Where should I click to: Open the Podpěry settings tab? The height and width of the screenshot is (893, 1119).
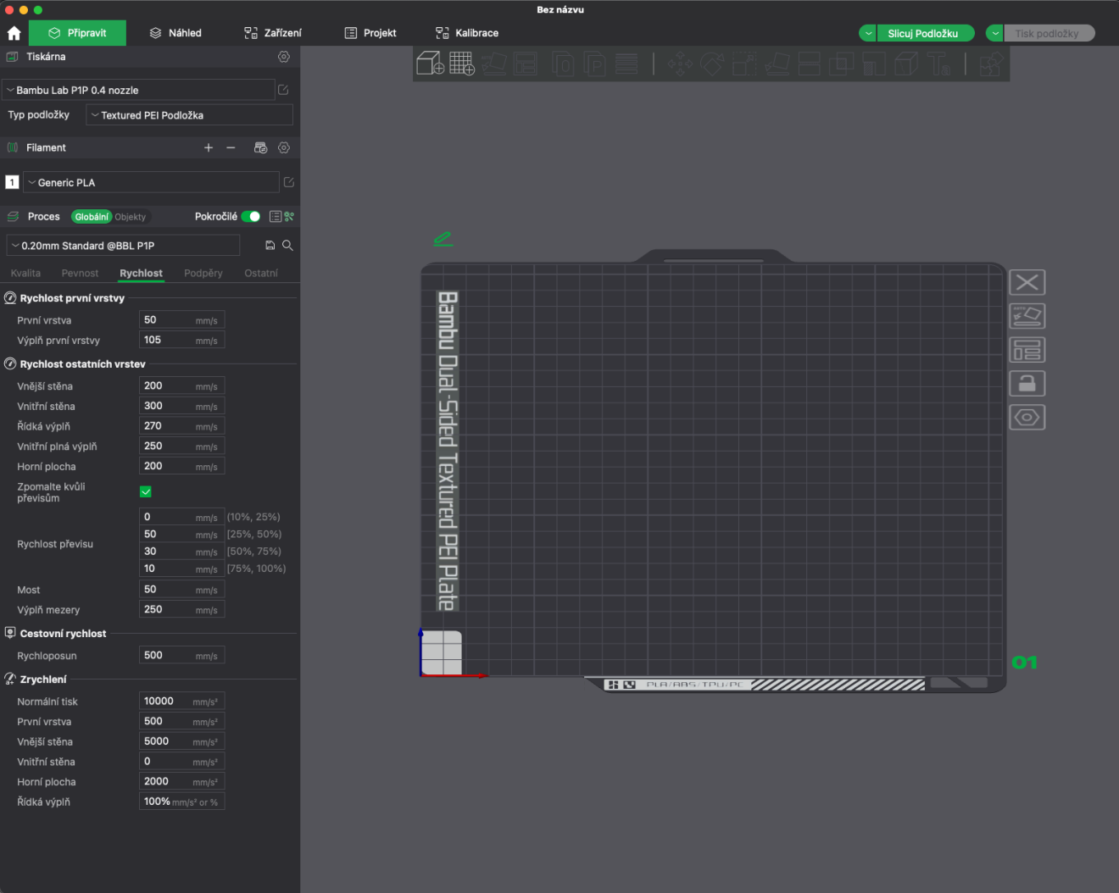click(x=203, y=273)
